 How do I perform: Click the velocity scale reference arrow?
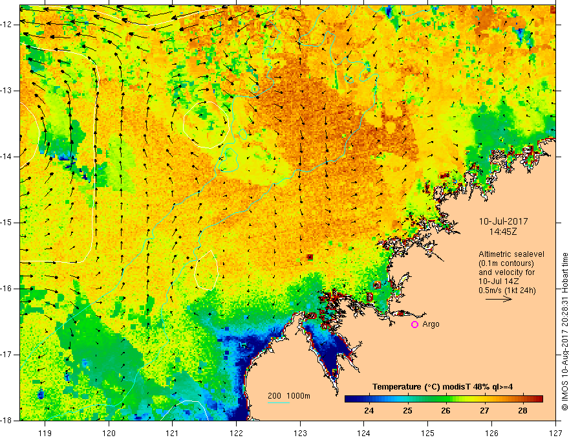(x=499, y=299)
